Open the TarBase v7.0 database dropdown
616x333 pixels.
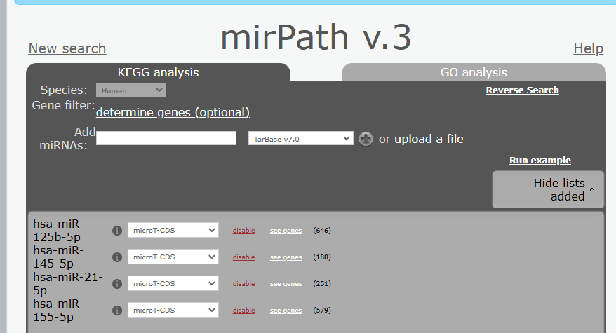click(x=300, y=139)
